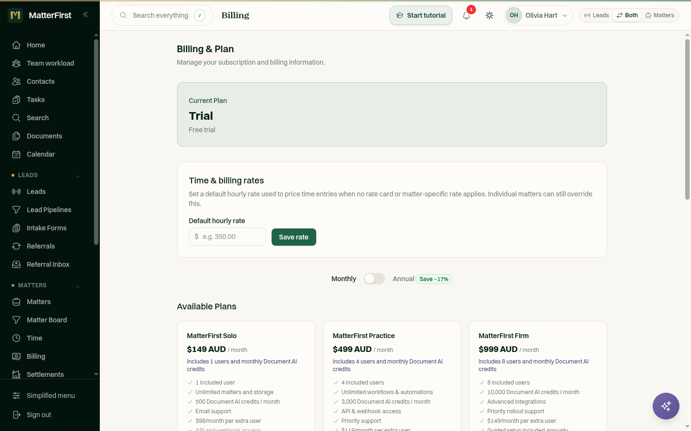691x431 pixels.
Task: Click the Save rate button
Action: click(294, 237)
